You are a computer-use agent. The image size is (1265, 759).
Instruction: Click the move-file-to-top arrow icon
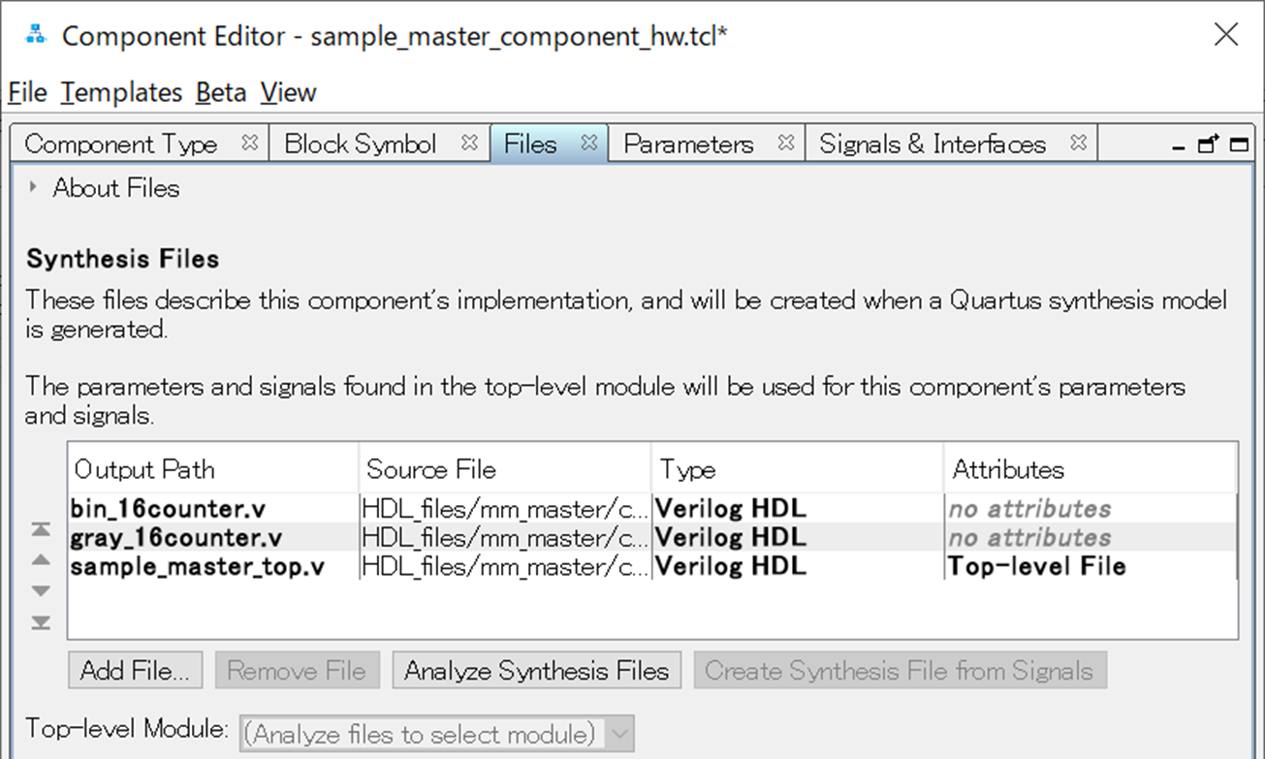coord(39,528)
